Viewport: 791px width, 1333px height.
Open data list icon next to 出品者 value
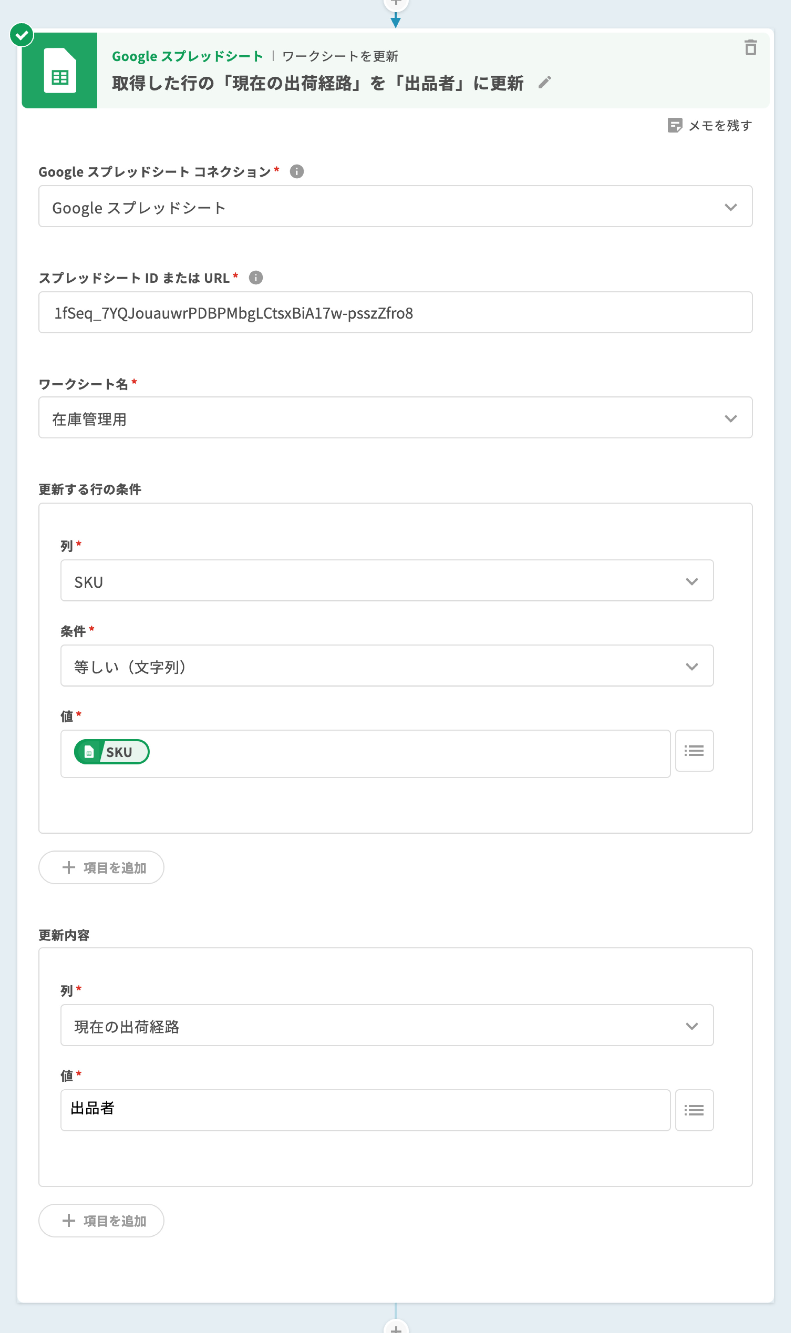(693, 1110)
